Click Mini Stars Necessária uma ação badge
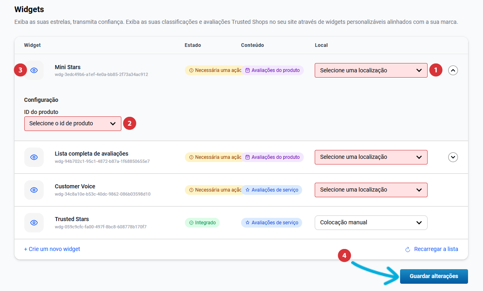The width and height of the screenshot is (483, 291). tap(213, 70)
